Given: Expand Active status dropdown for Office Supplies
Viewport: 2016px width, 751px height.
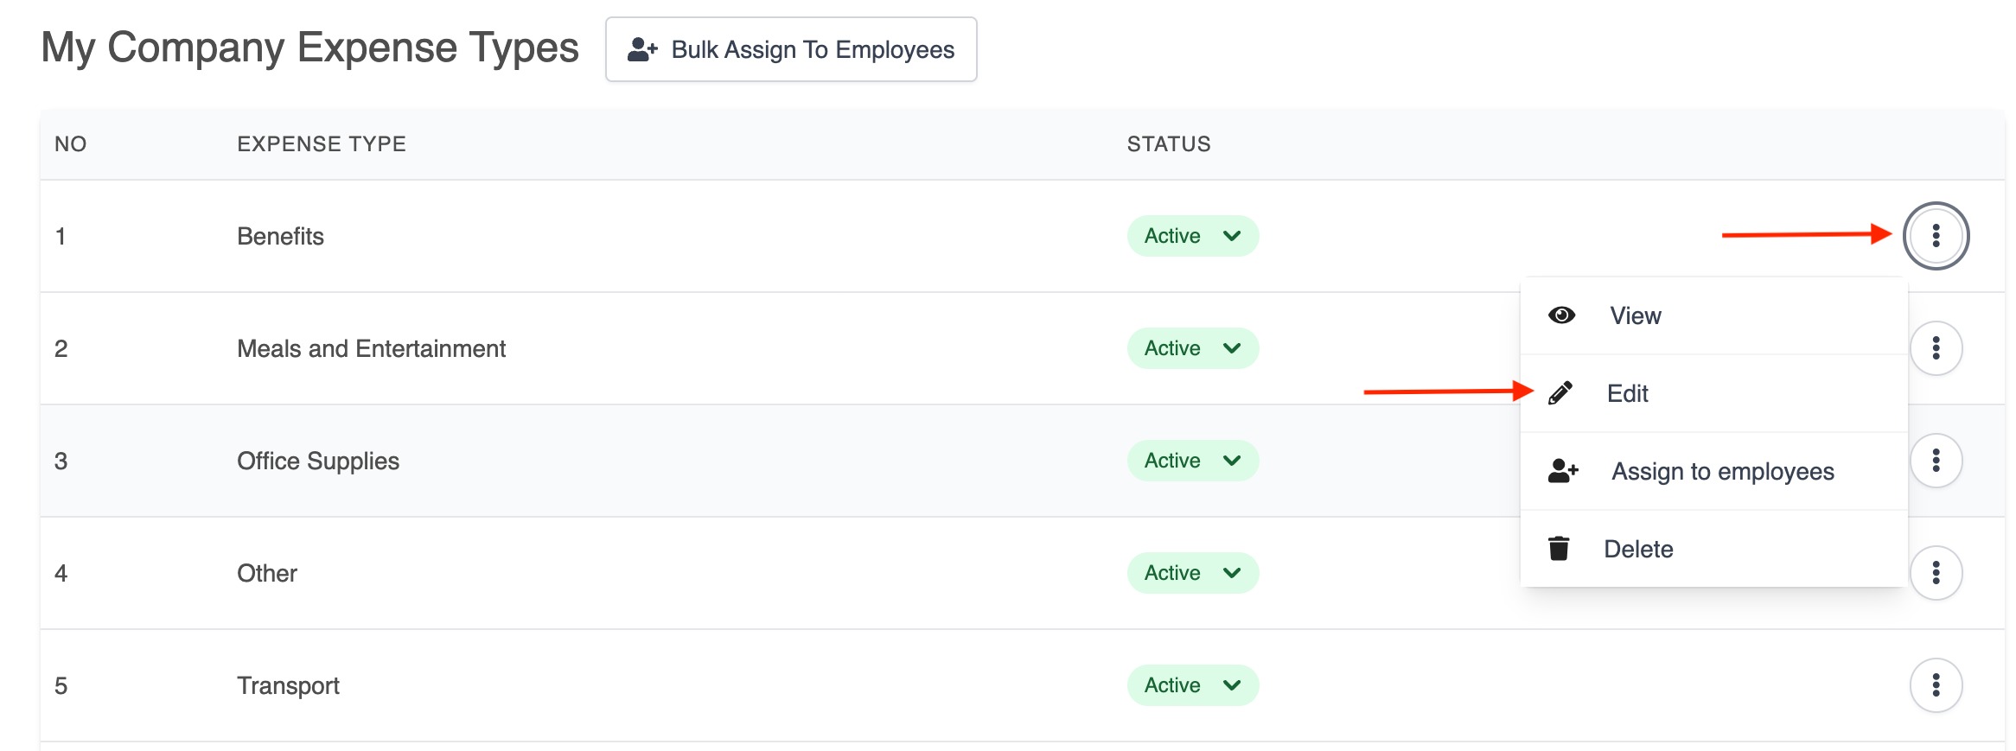Looking at the screenshot, I should tap(1192, 461).
